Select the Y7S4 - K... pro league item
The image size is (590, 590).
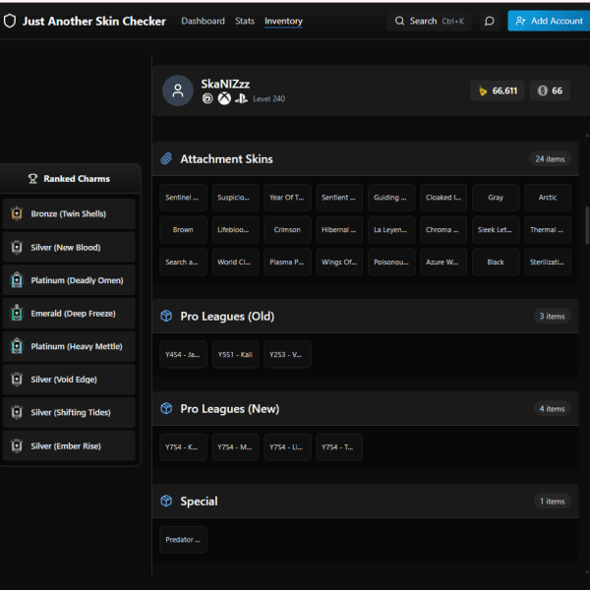pyautogui.click(x=183, y=447)
